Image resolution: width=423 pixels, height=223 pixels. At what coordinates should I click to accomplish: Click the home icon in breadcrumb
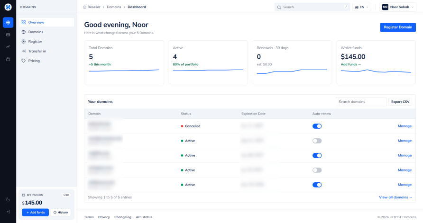(85, 7)
